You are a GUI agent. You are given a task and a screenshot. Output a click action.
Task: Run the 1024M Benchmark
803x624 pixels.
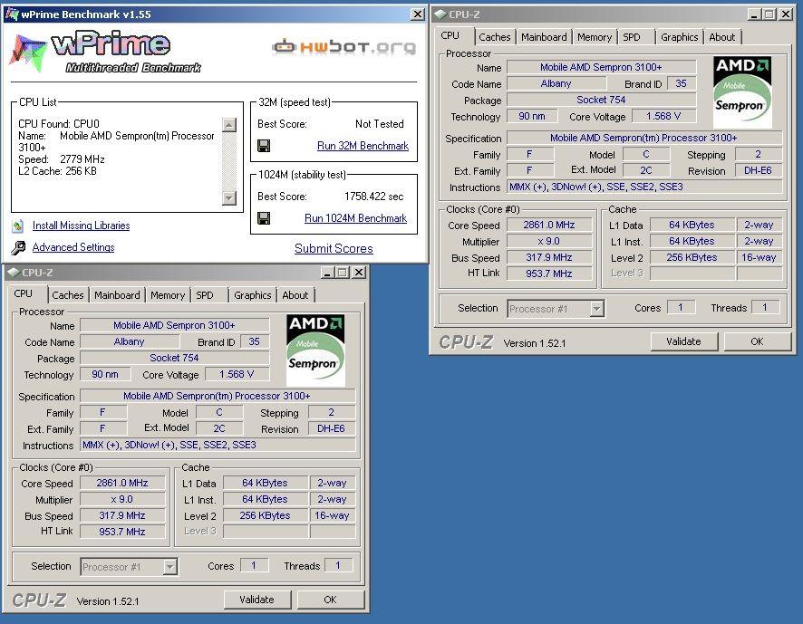click(355, 218)
